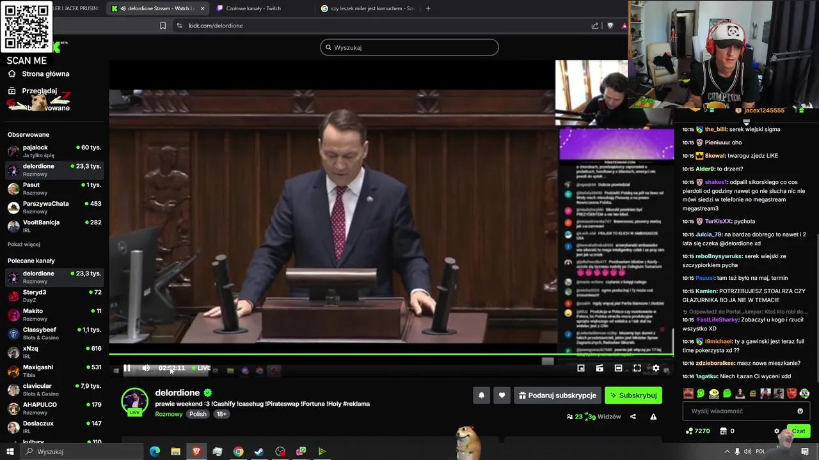Follow channel with heart icon
The width and height of the screenshot is (819, 460).
[502, 395]
